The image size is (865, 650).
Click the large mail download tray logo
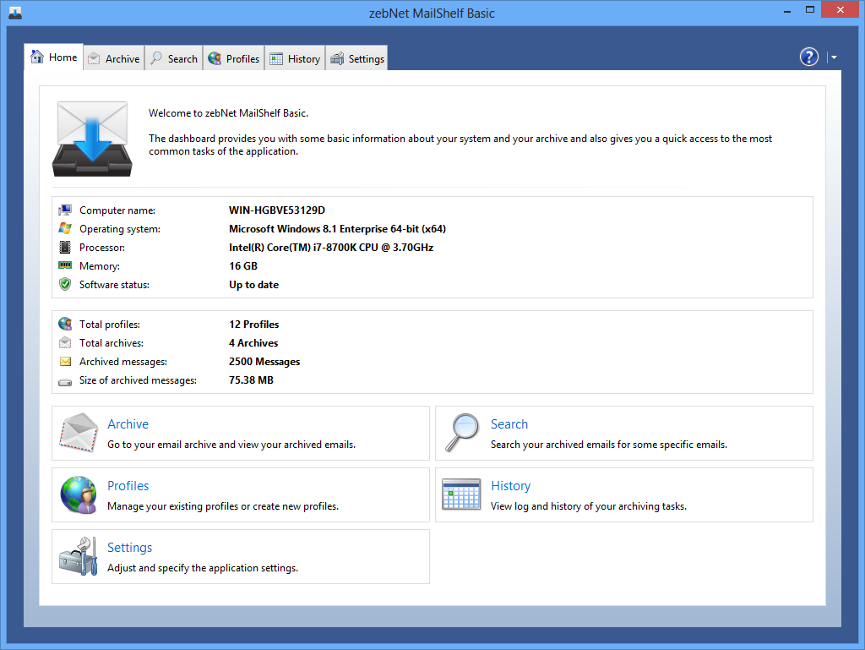90,139
